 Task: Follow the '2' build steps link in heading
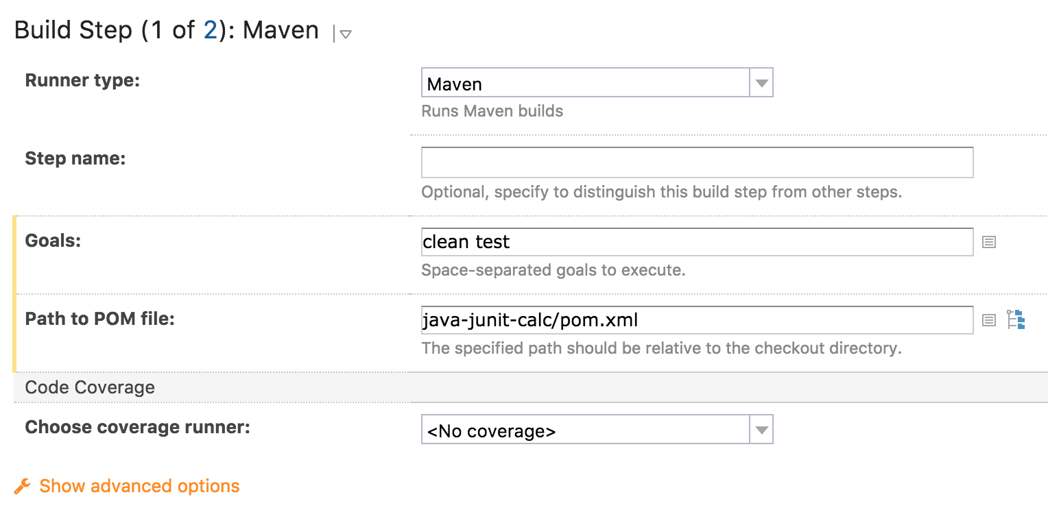(210, 30)
